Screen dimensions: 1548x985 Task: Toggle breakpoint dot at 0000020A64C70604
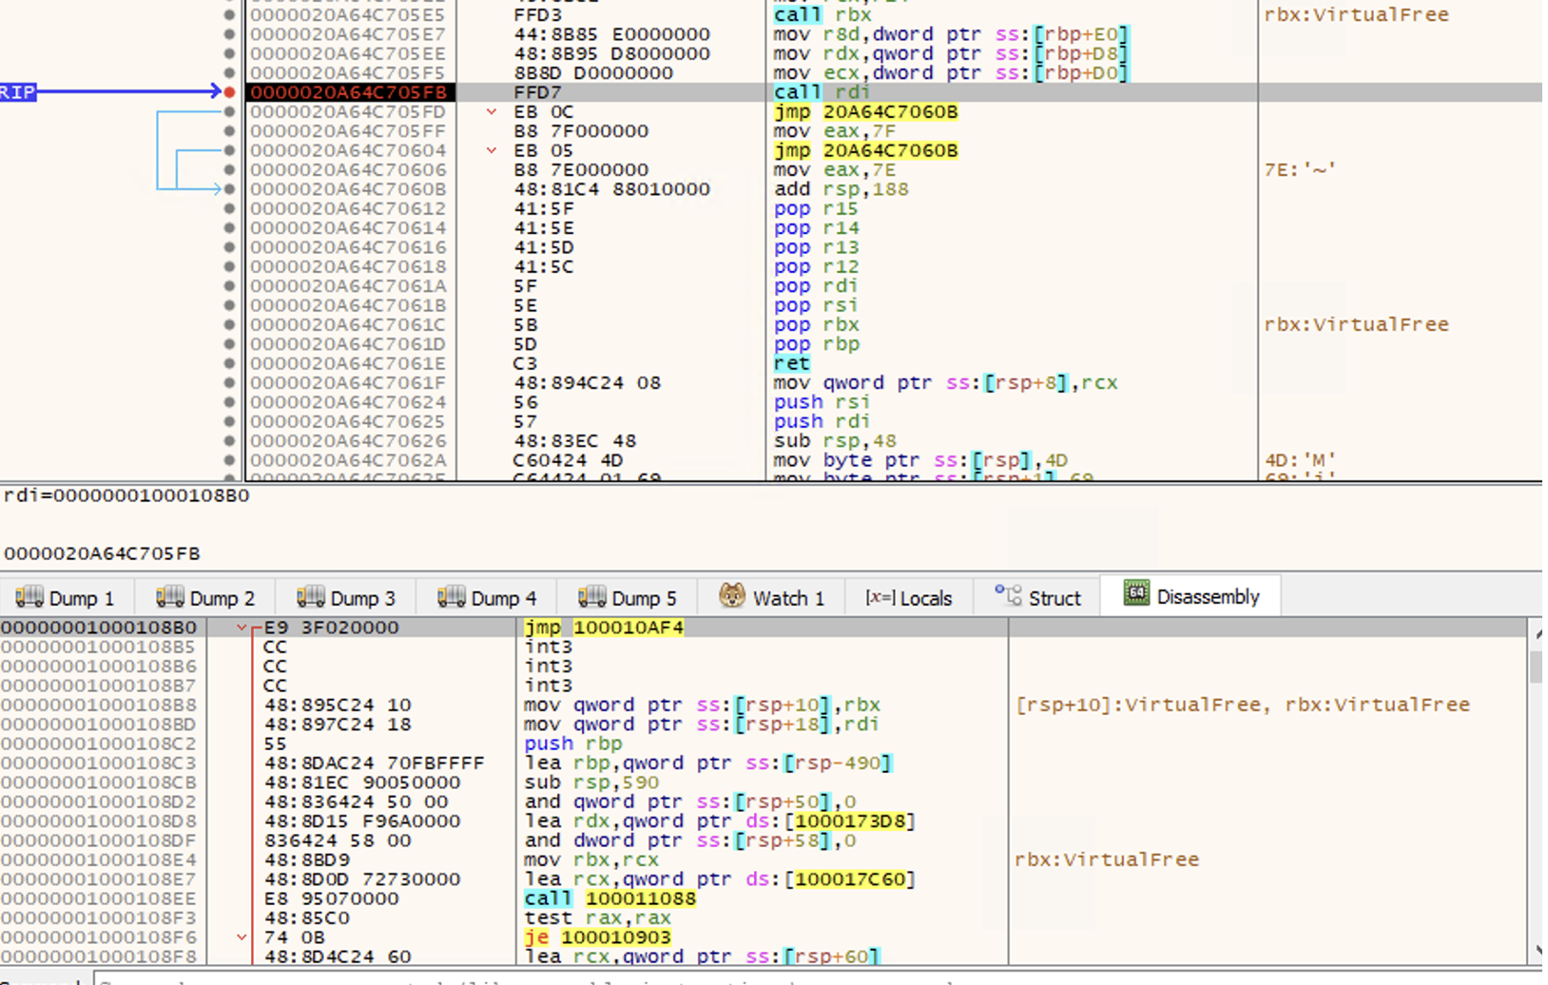pos(229,150)
